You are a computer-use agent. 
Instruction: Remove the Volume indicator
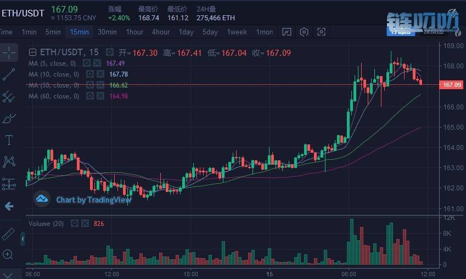(x=85, y=223)
